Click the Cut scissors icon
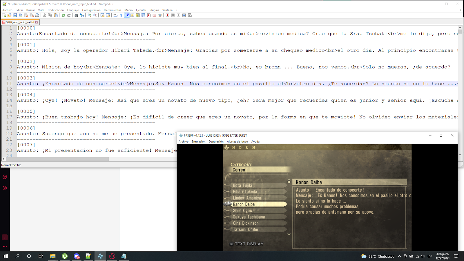Image resolution: width=464 pixels, height=261 pixels. pyautogui.click(x=45, y=15)
